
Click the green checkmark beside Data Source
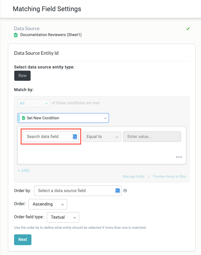click(188, 29)
